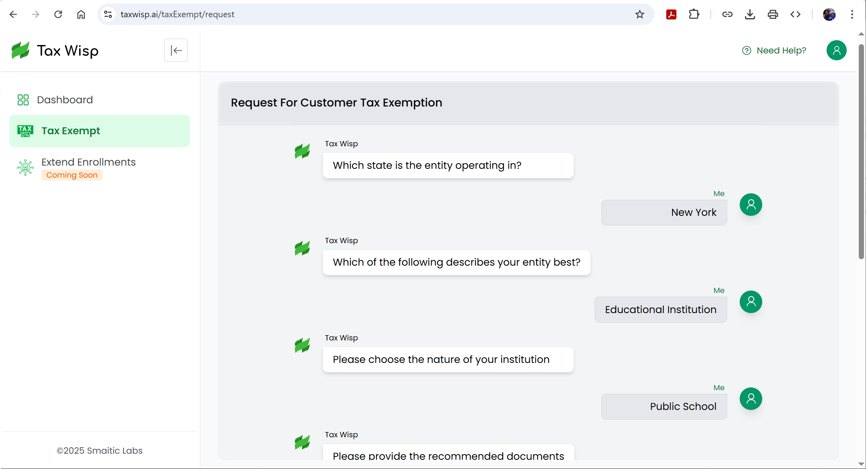Click the print icon in the toolbar
Viewport: 866px width, 469px height.
[773, 14]
